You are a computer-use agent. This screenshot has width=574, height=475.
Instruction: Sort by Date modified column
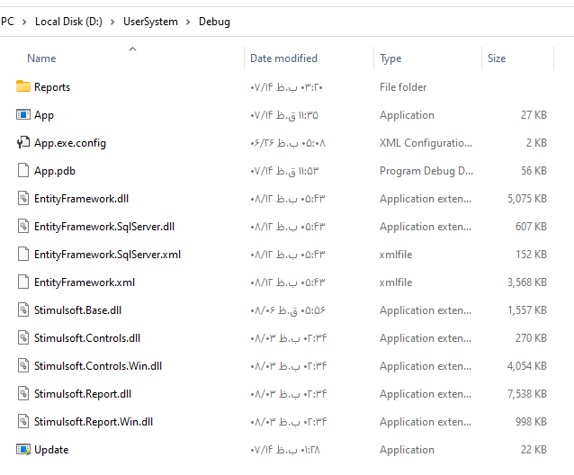point(283,58)
